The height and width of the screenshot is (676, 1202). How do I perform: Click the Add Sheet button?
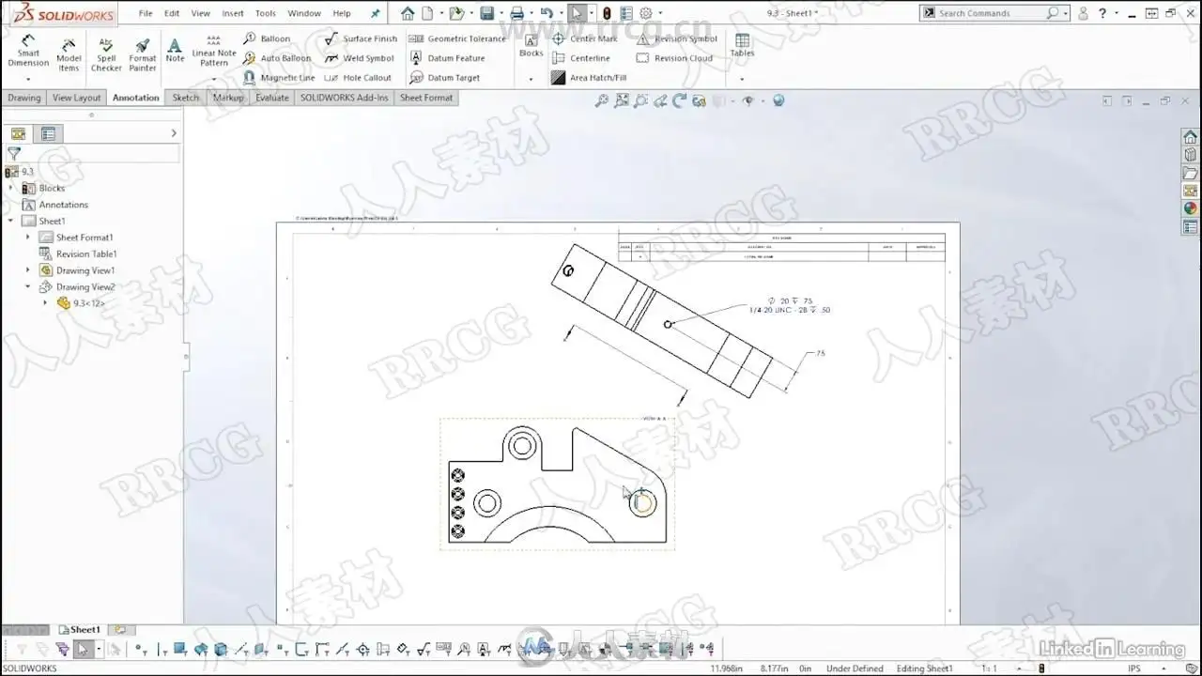point(120,629)
